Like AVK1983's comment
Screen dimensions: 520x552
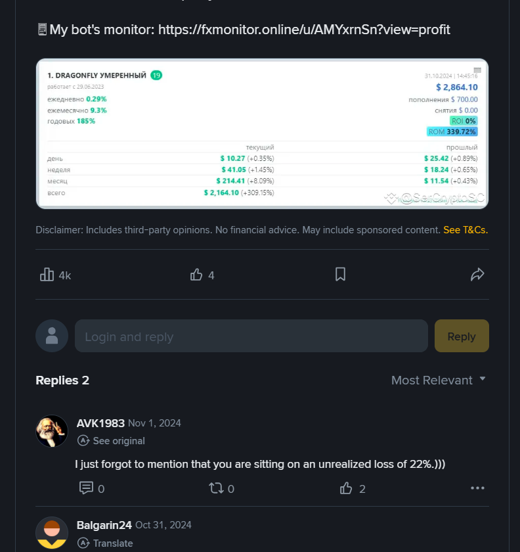(346, 488)
